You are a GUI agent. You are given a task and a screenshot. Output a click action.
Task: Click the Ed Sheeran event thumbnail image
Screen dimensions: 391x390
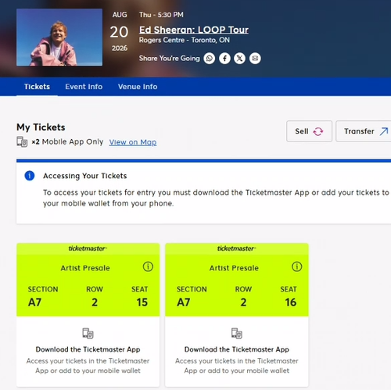pos(59,38)
